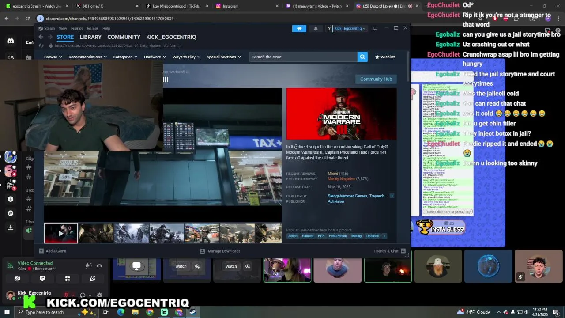Expand the Recommendations dropdown
Image resolution: width=565 pixels, height=318 pixels.
pyautogui.click(x=87, y=57)
